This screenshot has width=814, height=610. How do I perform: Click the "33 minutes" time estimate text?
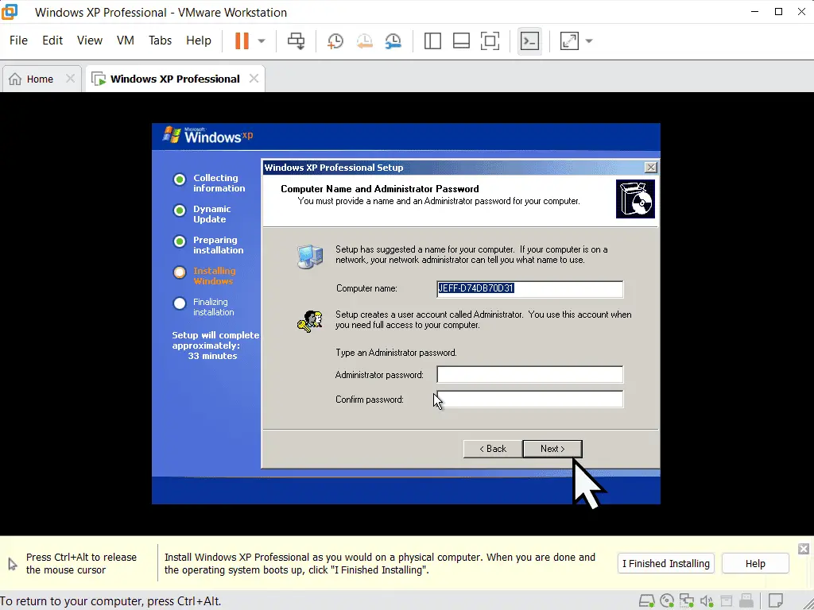[x=212, y=356]
